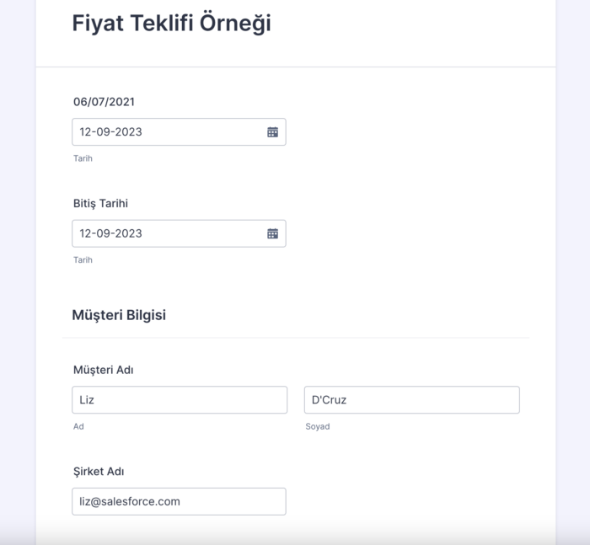Click the divider line below the form title

(295, 67)
